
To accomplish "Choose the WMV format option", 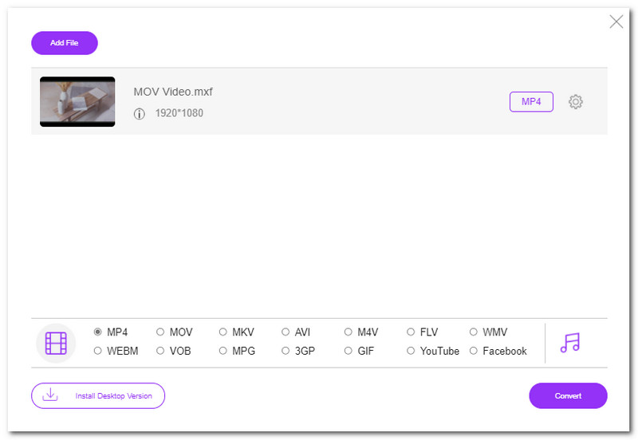I will click(474, 332).
